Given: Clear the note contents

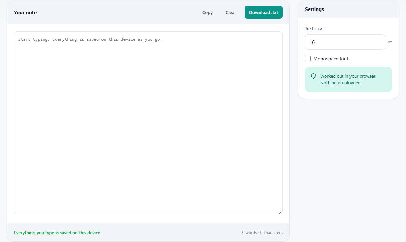Looking at the screenshot, I should click(x=231, y=12).
